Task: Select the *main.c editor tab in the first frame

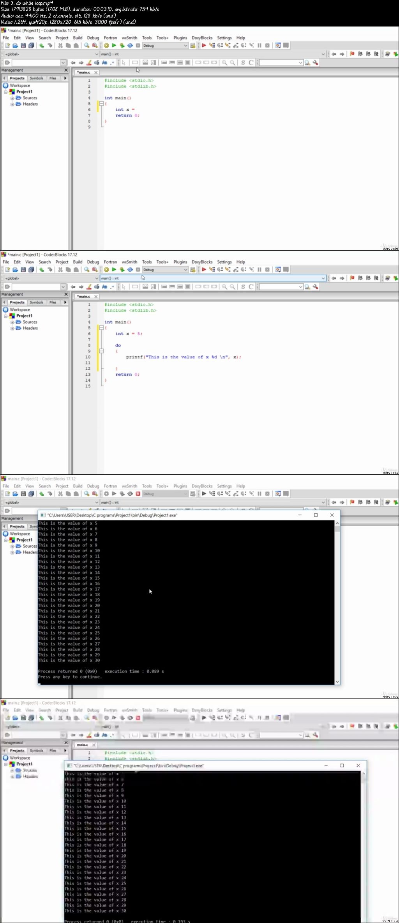Action: 84,72
